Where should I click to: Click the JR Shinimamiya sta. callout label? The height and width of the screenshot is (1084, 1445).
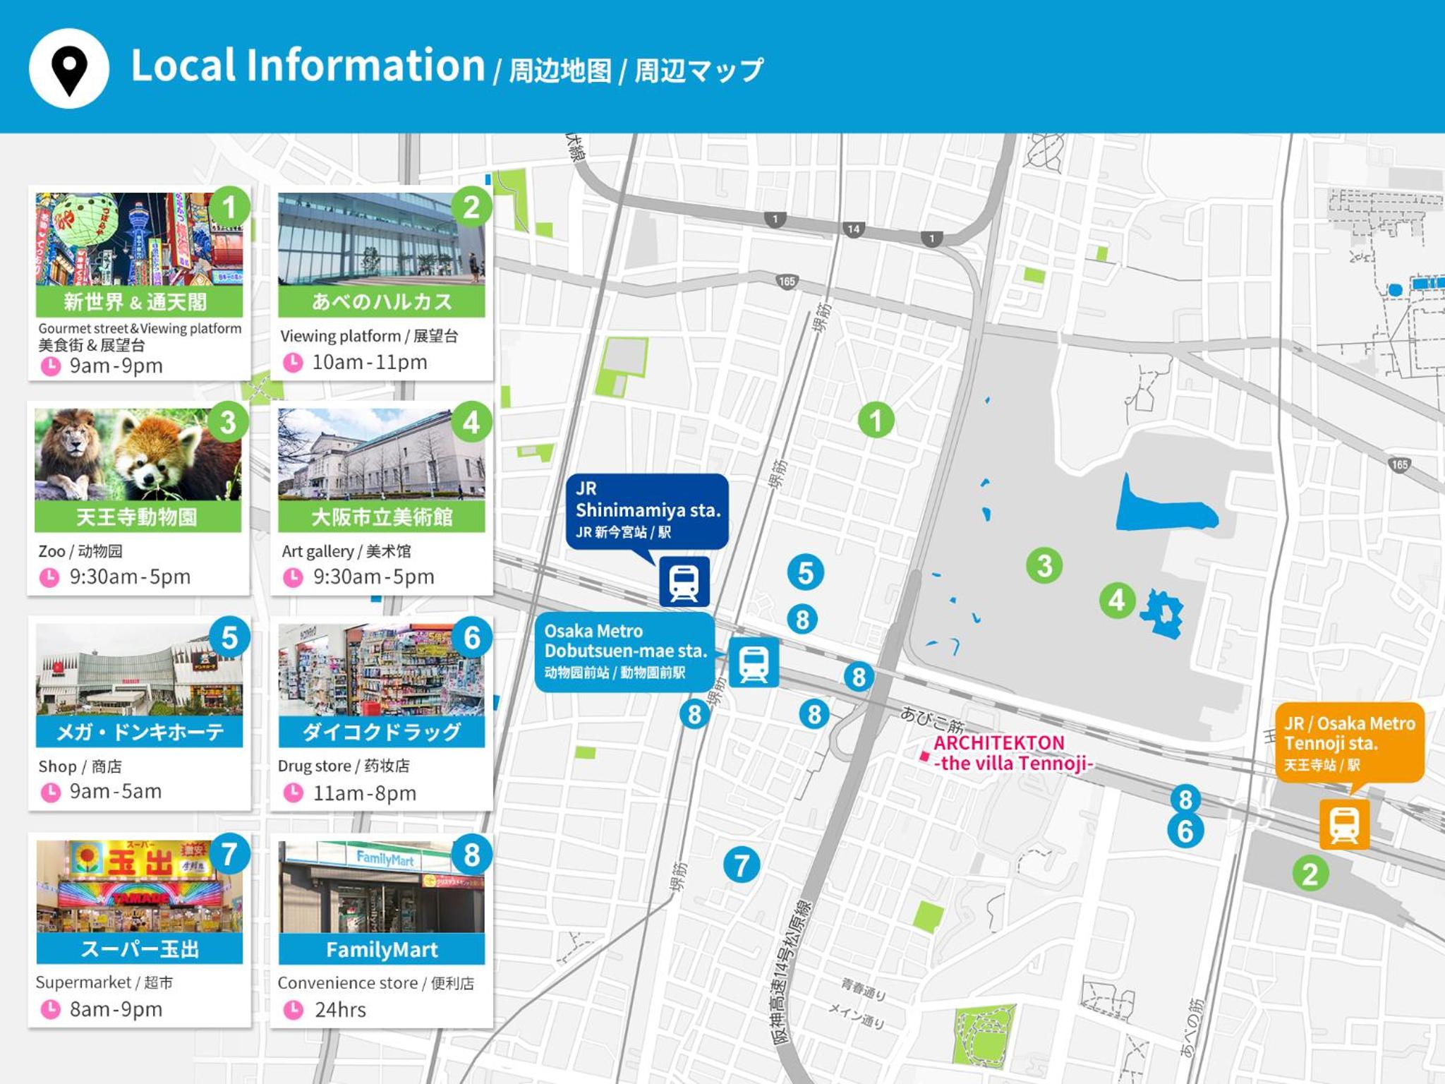(x=647, y=511)
